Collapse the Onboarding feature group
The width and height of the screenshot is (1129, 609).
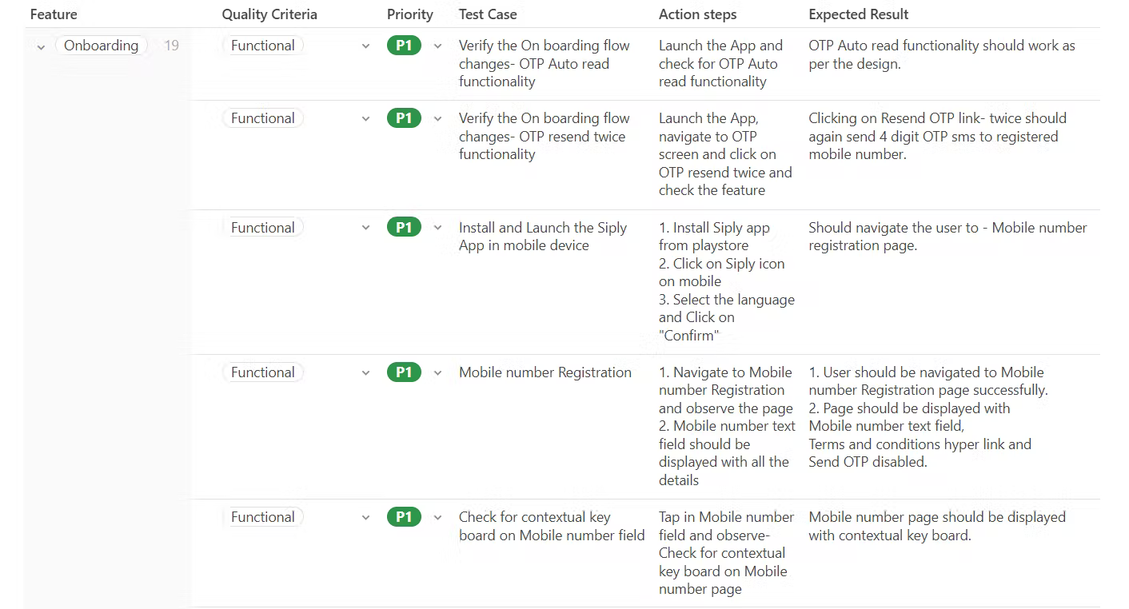click(41, 46)
